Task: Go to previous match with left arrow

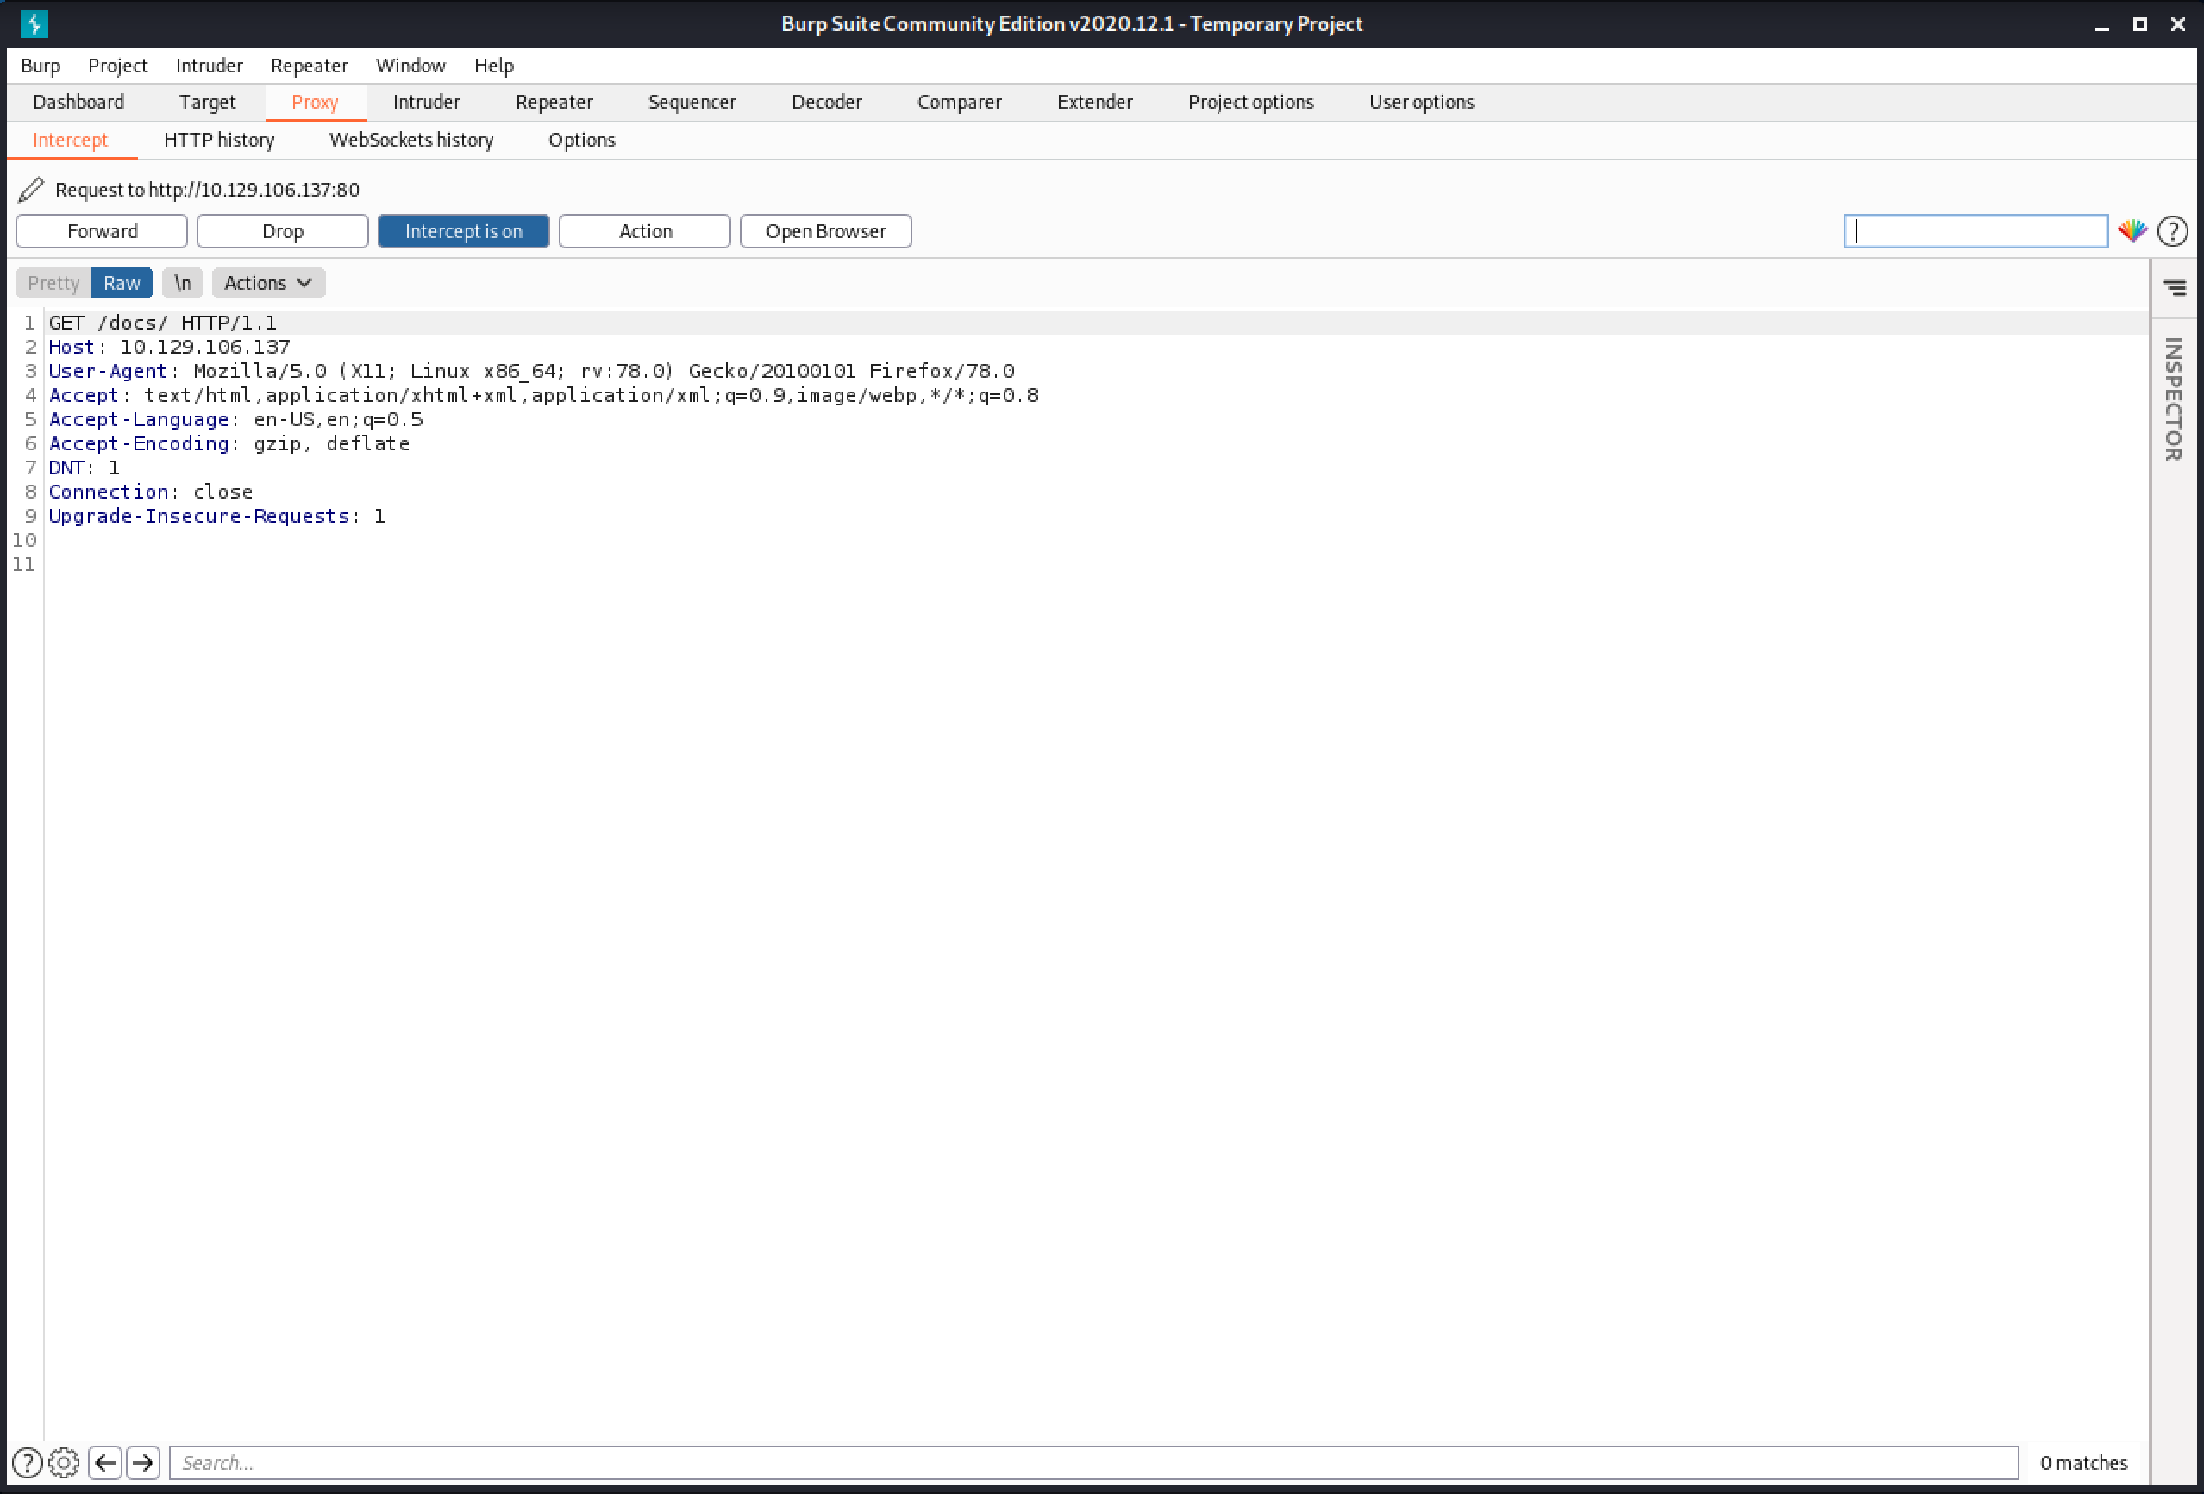Action: point(105,1463)
